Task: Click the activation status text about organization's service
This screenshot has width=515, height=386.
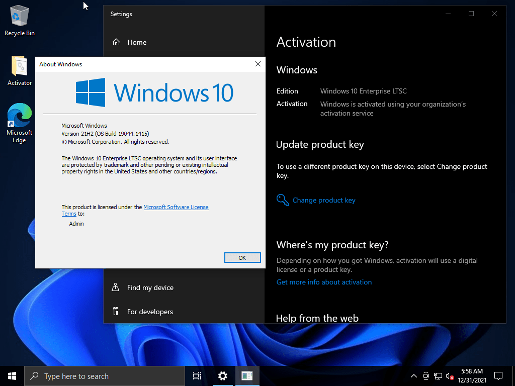Action: point(393,109)
